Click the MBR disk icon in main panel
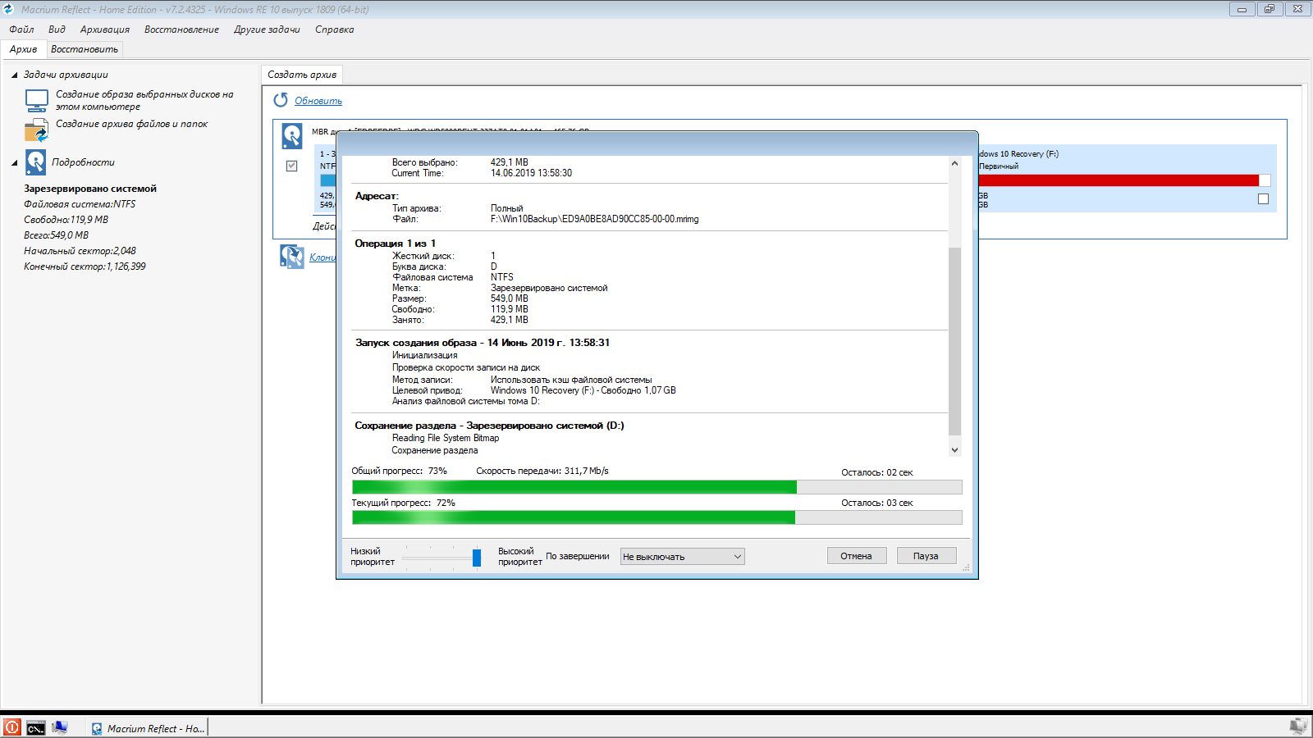The width and height of the screenshot is (1313, 738). point(292,135)
